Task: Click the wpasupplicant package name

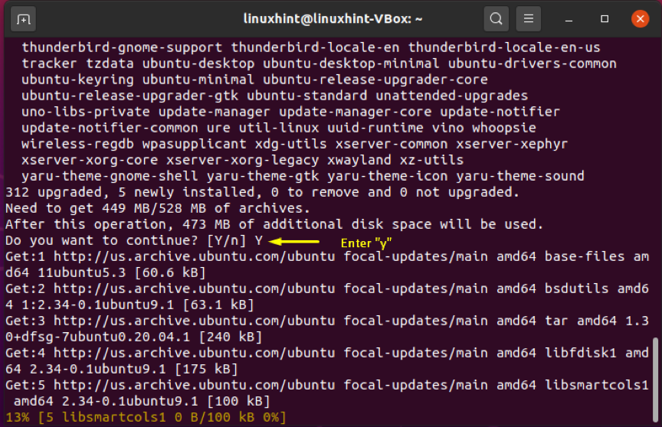Action: click(x=194, y=144)
